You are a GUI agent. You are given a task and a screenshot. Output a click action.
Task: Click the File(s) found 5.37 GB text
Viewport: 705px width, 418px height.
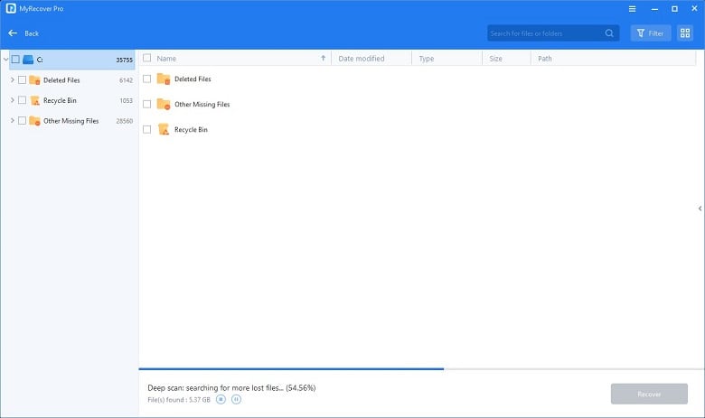(179, 400)
